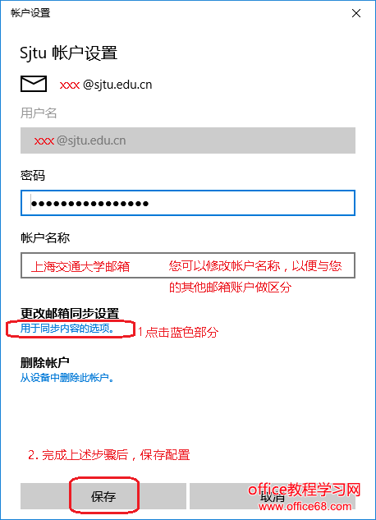Screen dimensions: 376x520
Task: Click the mail envelope icon
Action: pyautogui.click(x=34, y=84)
